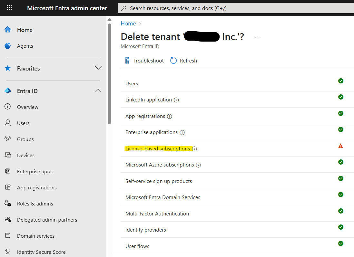Open Home in the sidebar
354x257 pixels.
25,30
